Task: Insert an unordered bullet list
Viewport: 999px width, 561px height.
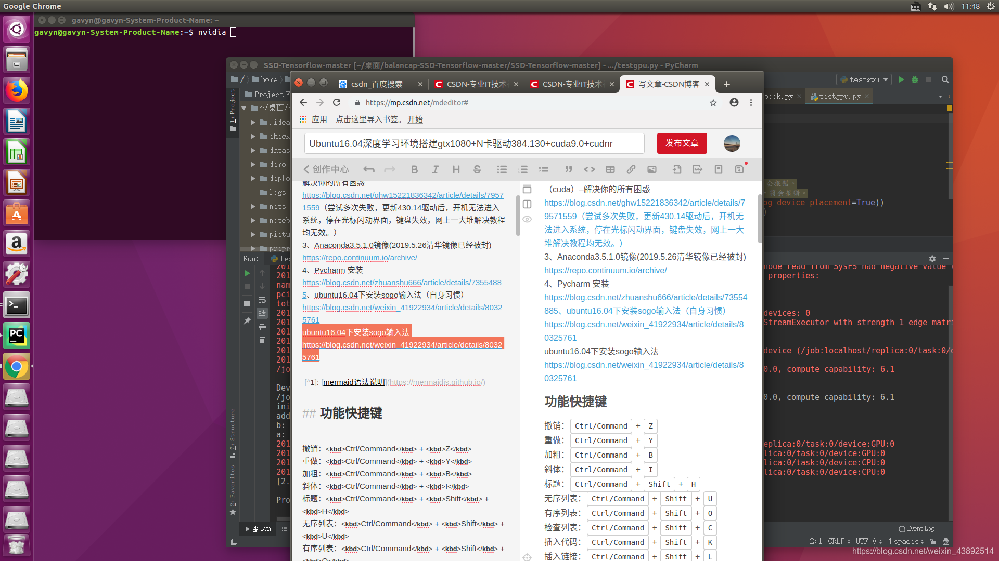Action: [502, 169]
